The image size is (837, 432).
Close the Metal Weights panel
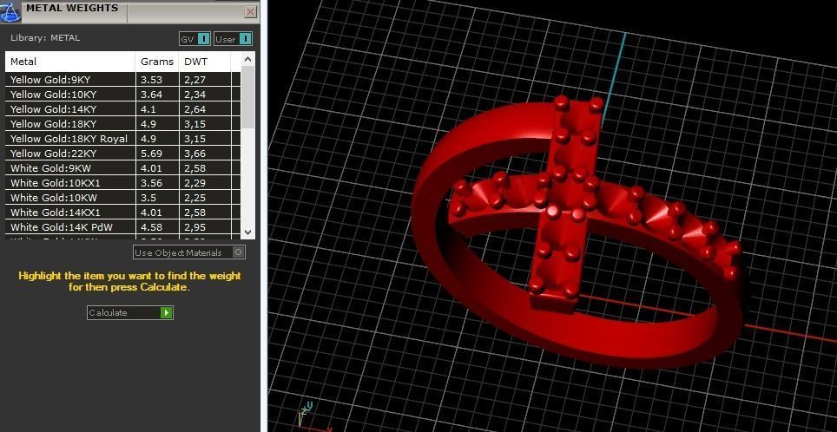[250, 12]
